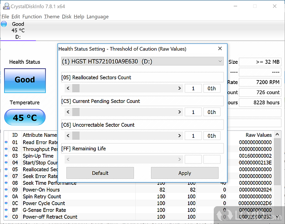Click raw value 000000002024
This screenshot has height=224, width=285.
click(x=255, y=190)
